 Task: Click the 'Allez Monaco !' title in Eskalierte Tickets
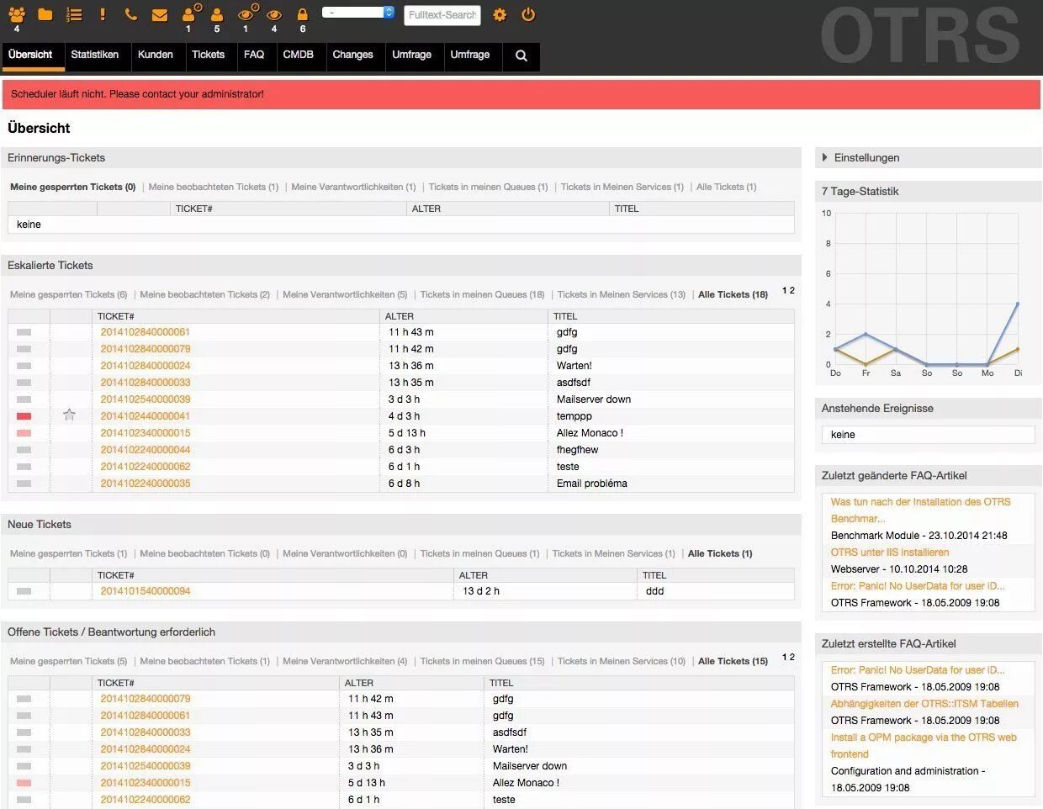click(x=590, y=433)
